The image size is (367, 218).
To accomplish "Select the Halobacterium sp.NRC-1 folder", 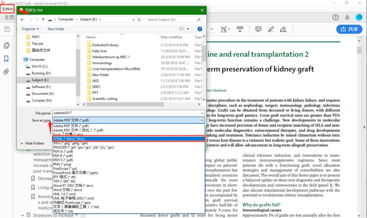I will [x=111, y=57].
